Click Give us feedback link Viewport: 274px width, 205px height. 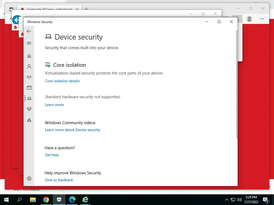(x=59, y=180)
